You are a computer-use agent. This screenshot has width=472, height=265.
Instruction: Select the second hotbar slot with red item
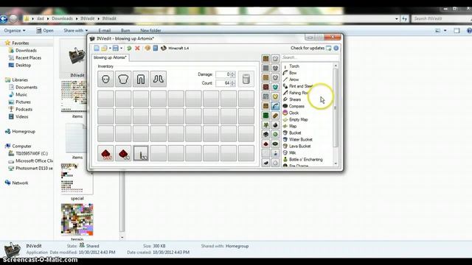point(123,153)
